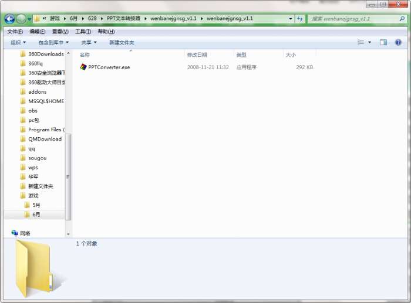Click 628 in the address breadcrumb

point(92,19)
